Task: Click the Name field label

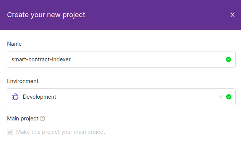Action: 14,44
